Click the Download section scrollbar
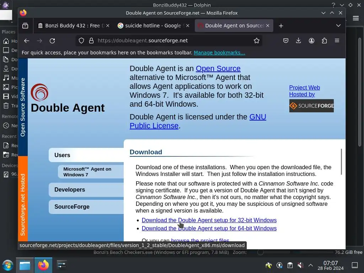364x273 pixels. 341,162
